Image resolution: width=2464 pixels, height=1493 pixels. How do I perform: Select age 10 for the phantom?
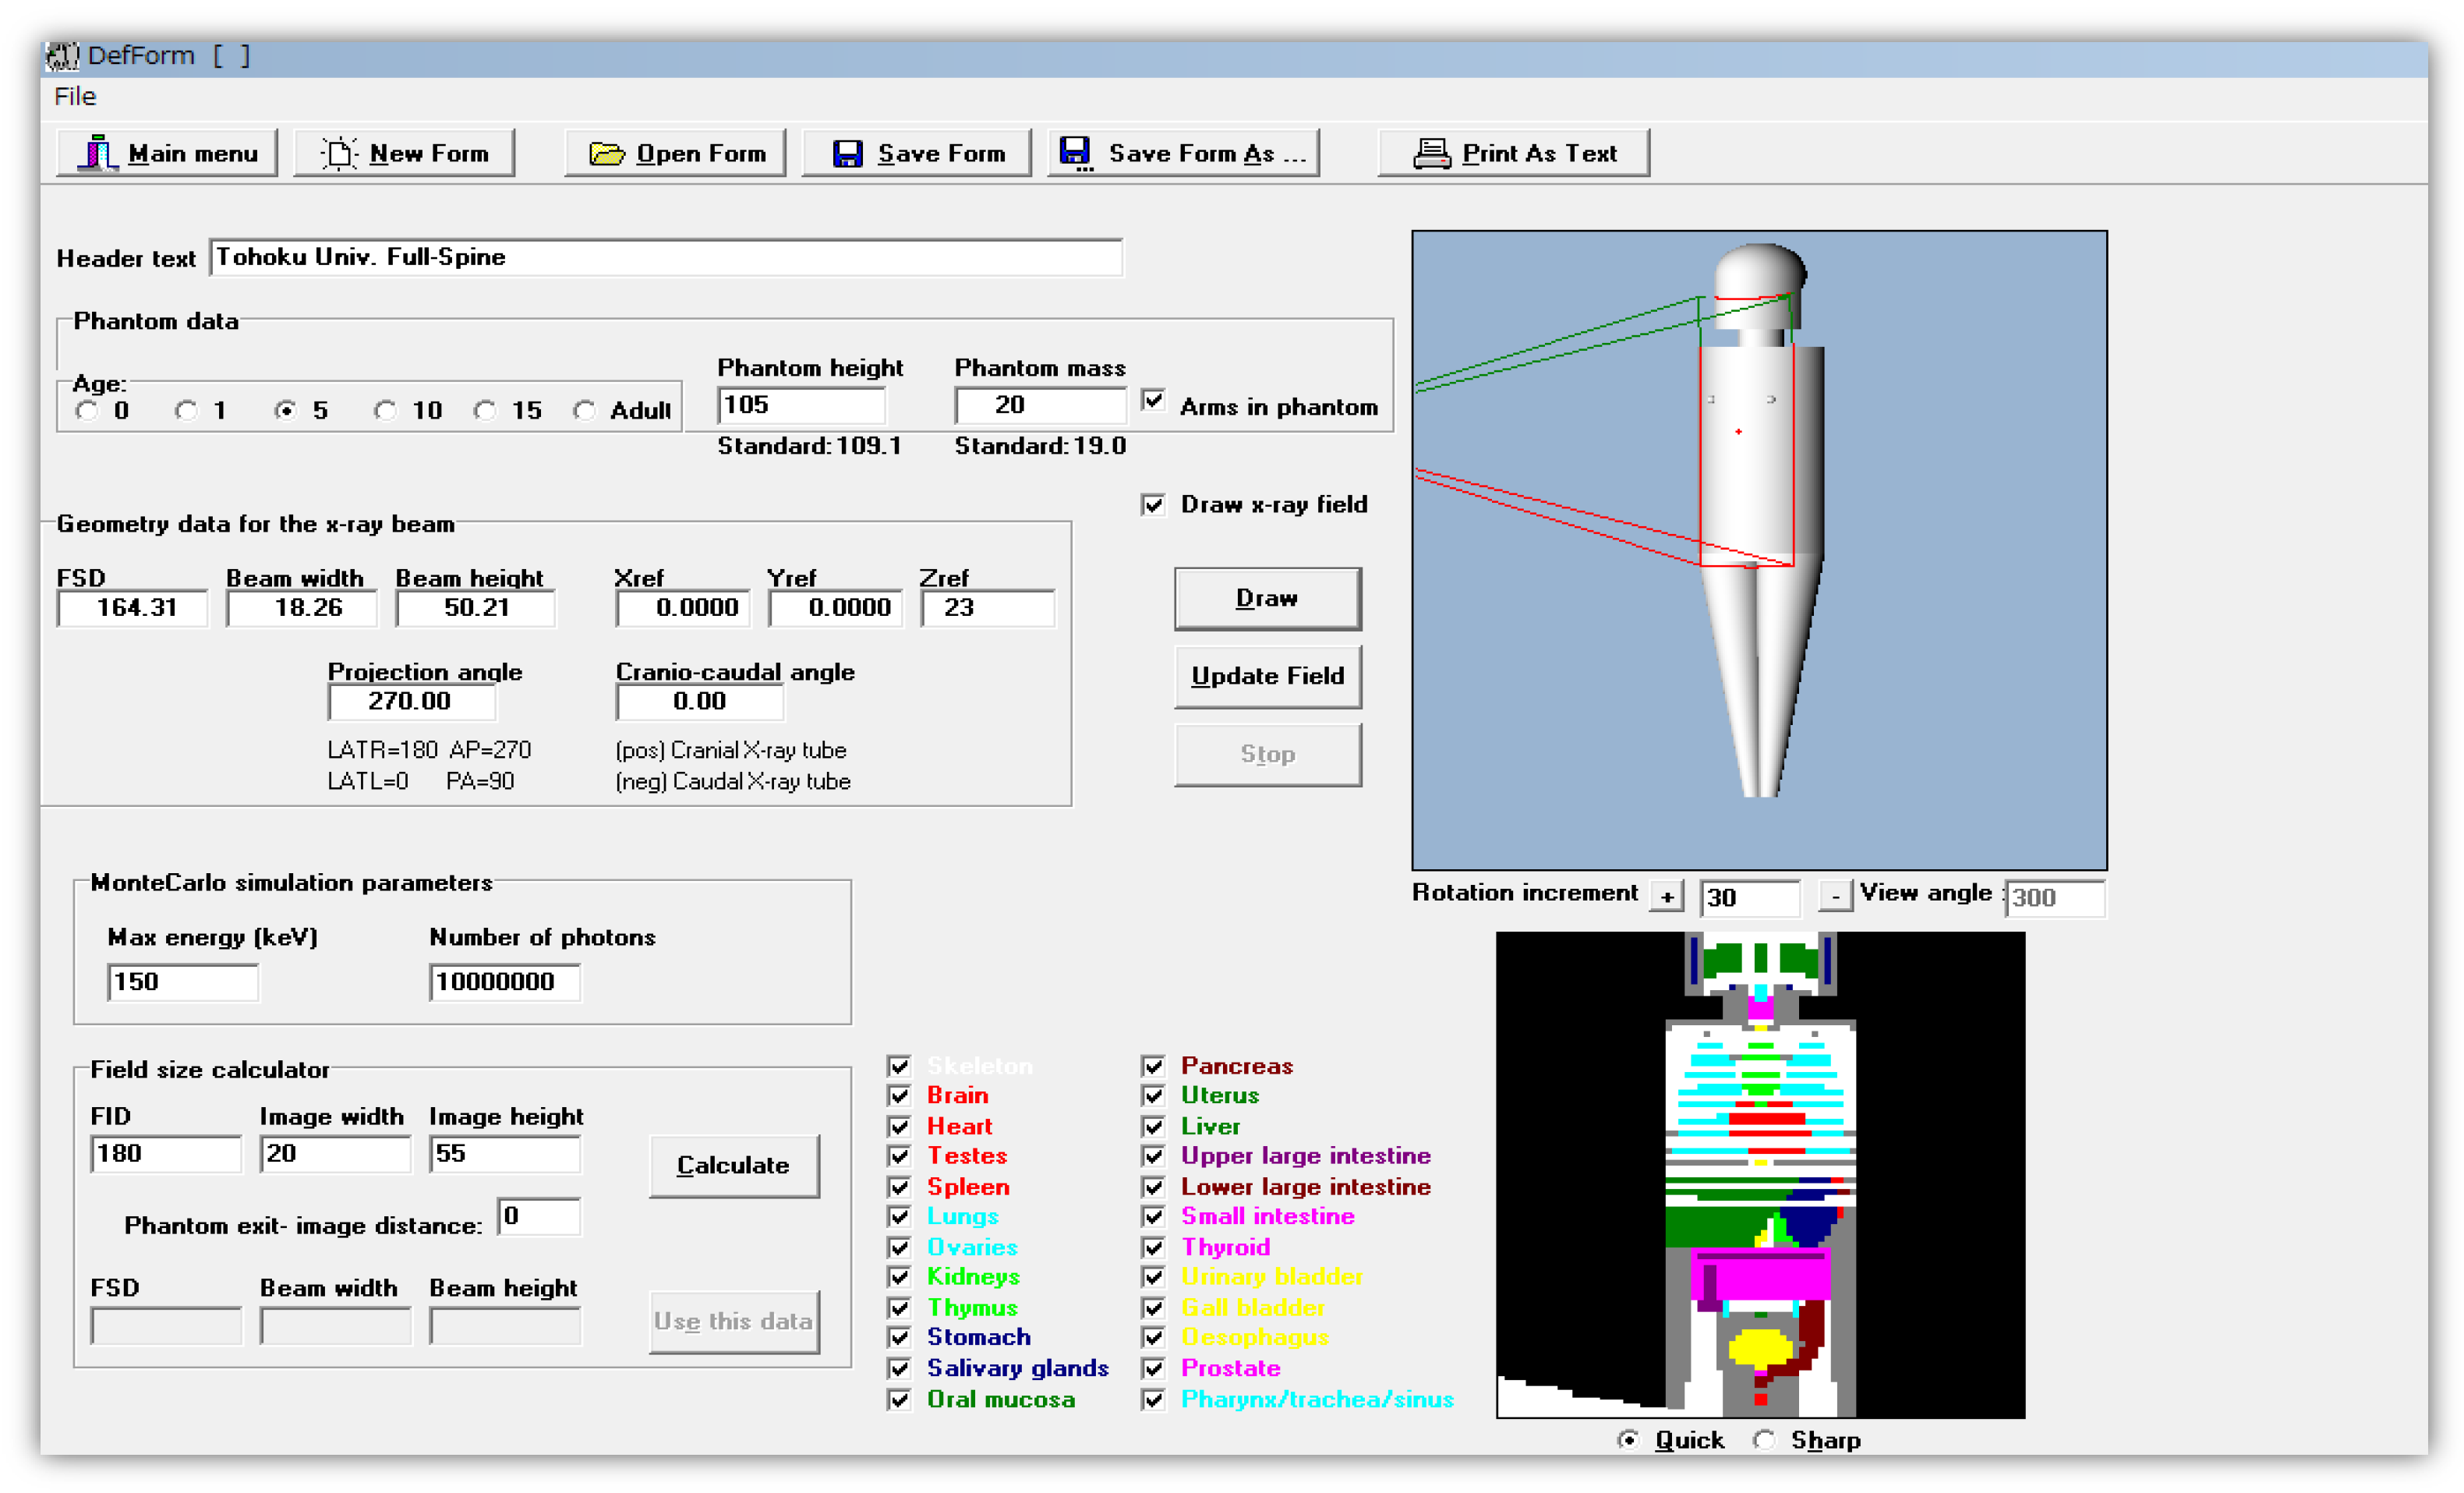tap(384, 410)
